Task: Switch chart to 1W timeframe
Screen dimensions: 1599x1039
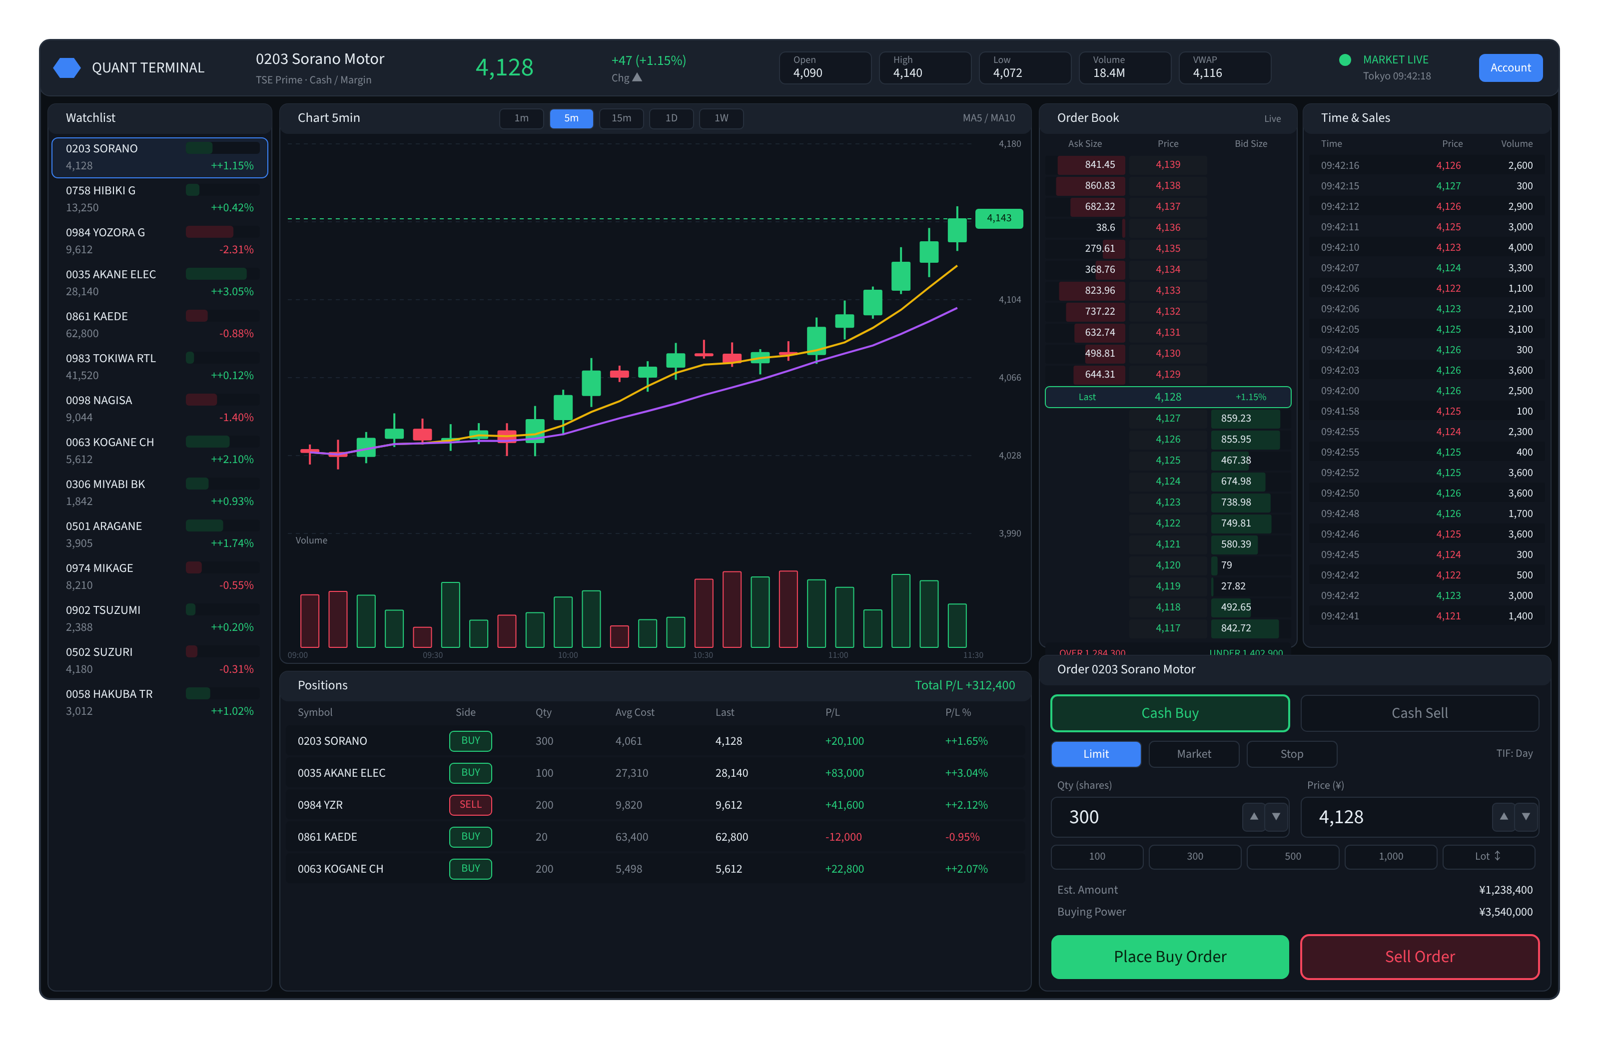Action: click(721, 118)
